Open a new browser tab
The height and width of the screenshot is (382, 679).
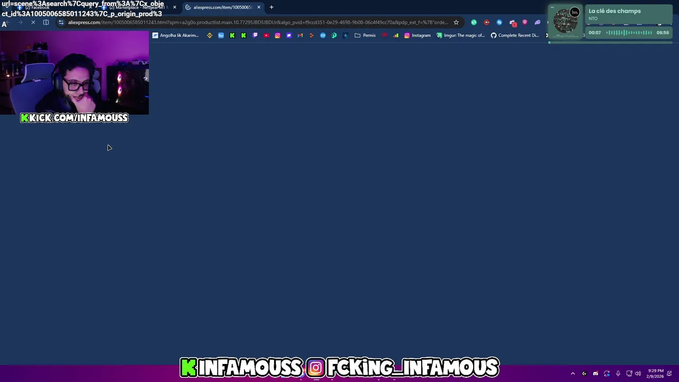pos(272,7)
